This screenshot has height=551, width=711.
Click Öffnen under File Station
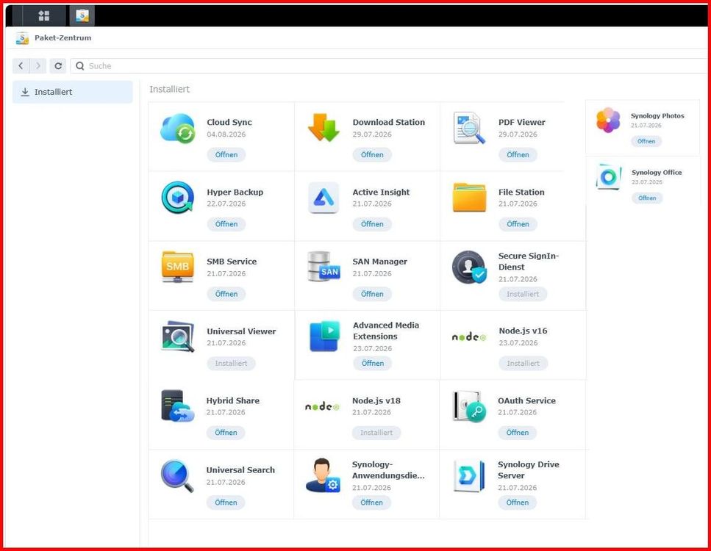pos(518,224)
